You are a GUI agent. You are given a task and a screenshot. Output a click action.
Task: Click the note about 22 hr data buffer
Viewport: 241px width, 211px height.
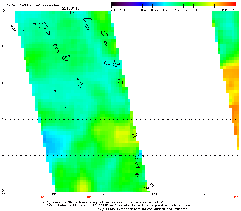pyautogui.click(x=118, y=205)
